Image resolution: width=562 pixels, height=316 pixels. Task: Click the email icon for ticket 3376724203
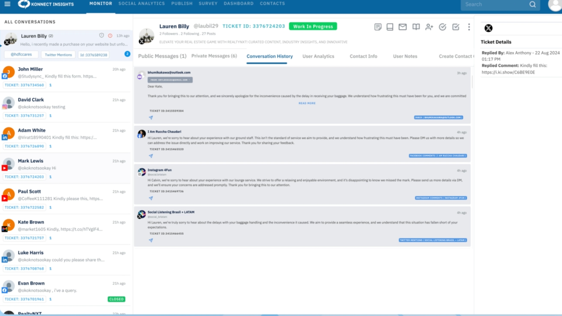click(x=402, y=27)
